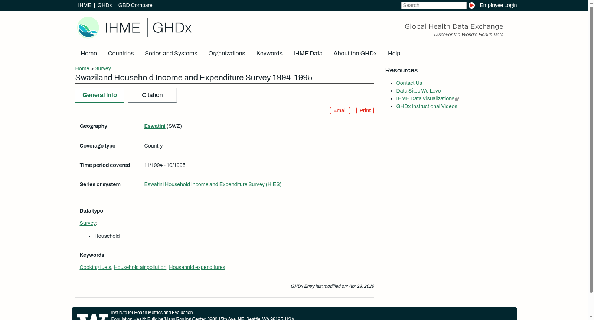This screenshot has height=320, width=594.
Task: Open Household air pollution keyword
Action: coord(140,267)
